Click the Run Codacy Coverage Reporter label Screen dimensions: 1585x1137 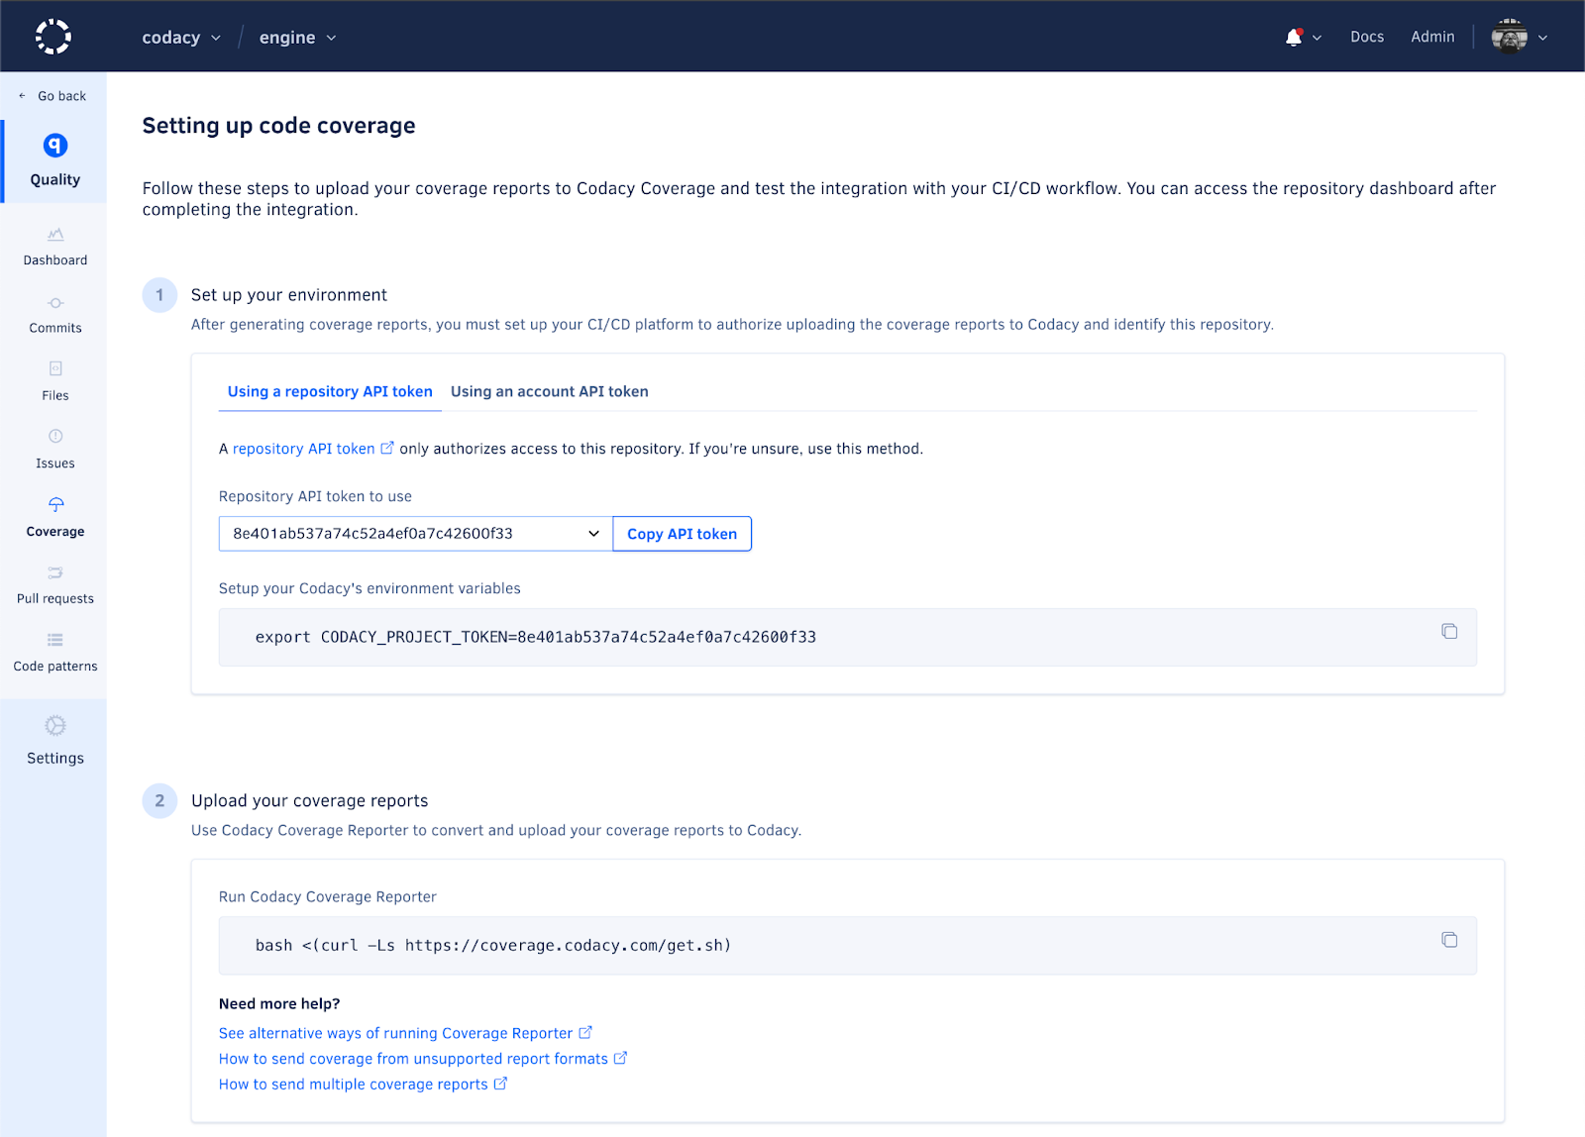[x=328, y=896]
